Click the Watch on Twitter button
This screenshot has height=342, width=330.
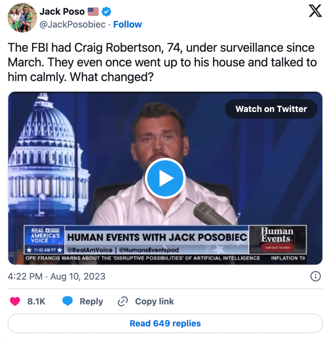point(271,109)
